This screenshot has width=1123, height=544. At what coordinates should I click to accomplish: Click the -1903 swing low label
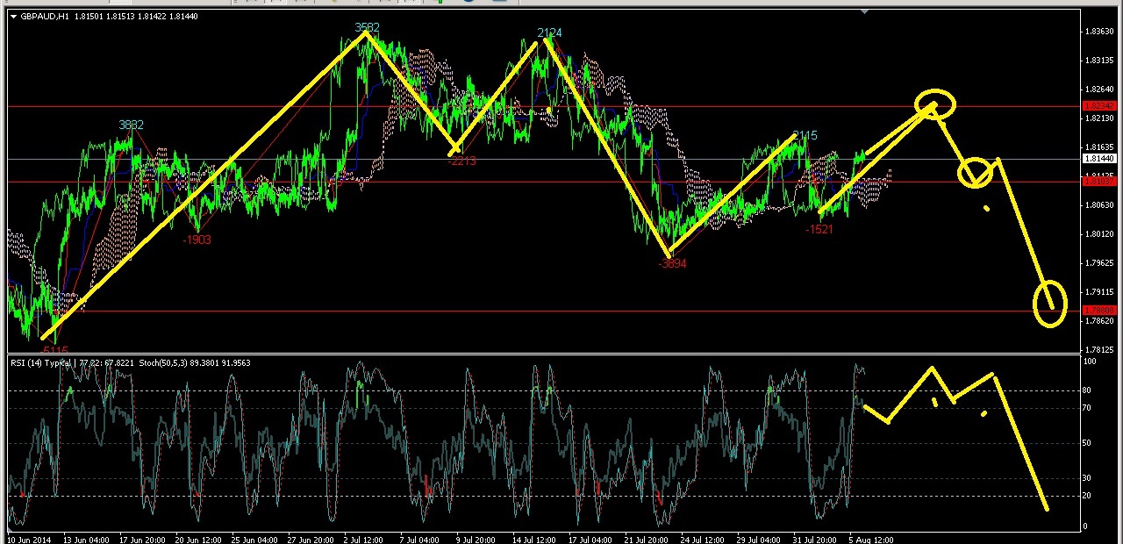(197, 240)
